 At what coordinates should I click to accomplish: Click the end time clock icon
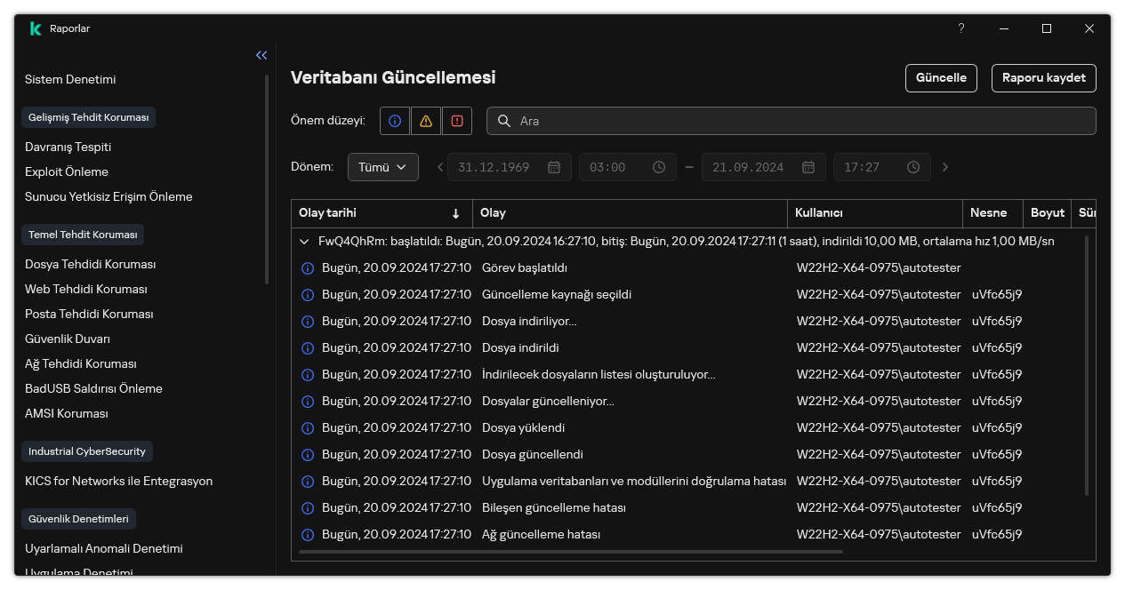click(913, 167)
